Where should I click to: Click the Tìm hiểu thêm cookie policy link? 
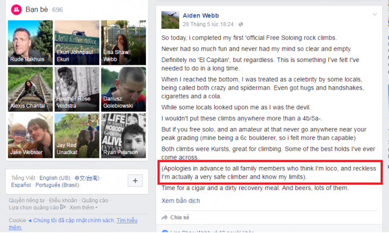coord(73,224)
